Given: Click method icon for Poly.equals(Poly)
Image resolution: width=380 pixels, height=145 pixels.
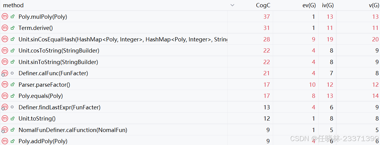Looking at the screenshot, I should (5, 96).
